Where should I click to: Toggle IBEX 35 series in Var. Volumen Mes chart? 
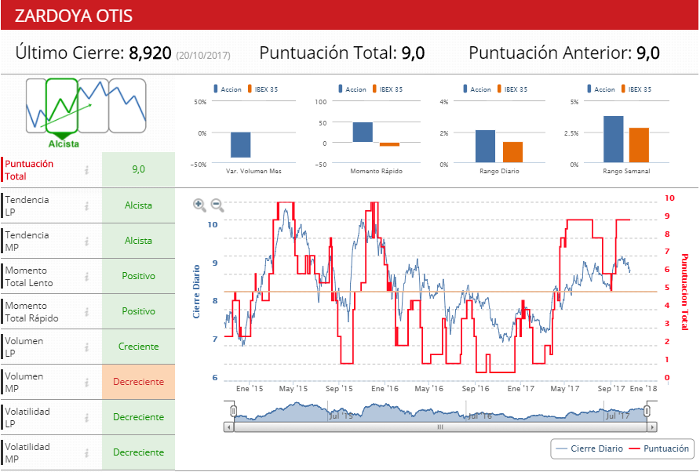click(x=264, y=89)
